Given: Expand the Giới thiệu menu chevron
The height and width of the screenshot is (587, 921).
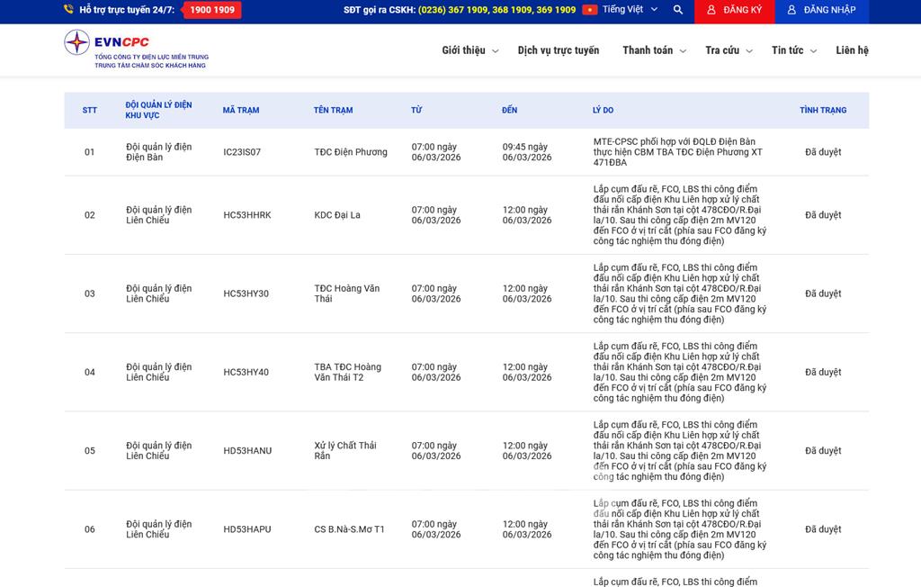Looking at the screenshot, I should coord(496,51).
